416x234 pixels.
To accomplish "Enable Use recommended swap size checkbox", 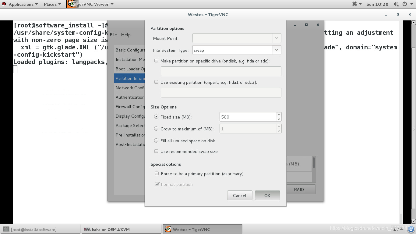I will pos(156,151).
